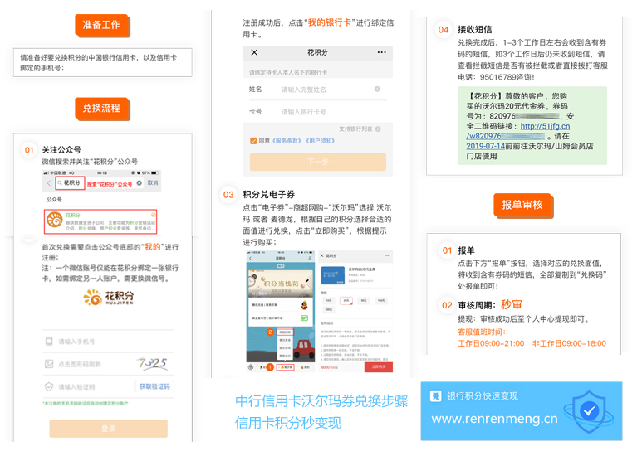642x456 pixels.
Task: Close the 花积分 bind-card page with X
Action: (x=254, y=52)
